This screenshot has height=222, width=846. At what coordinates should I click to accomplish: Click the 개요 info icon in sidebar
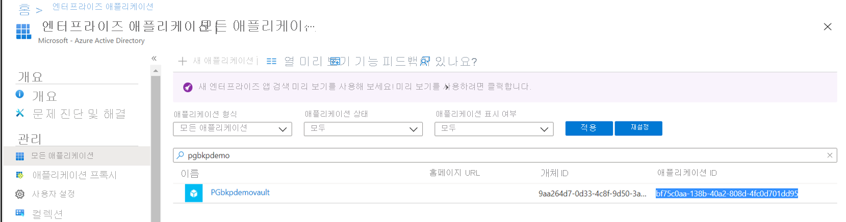click(x=20, y=94)
